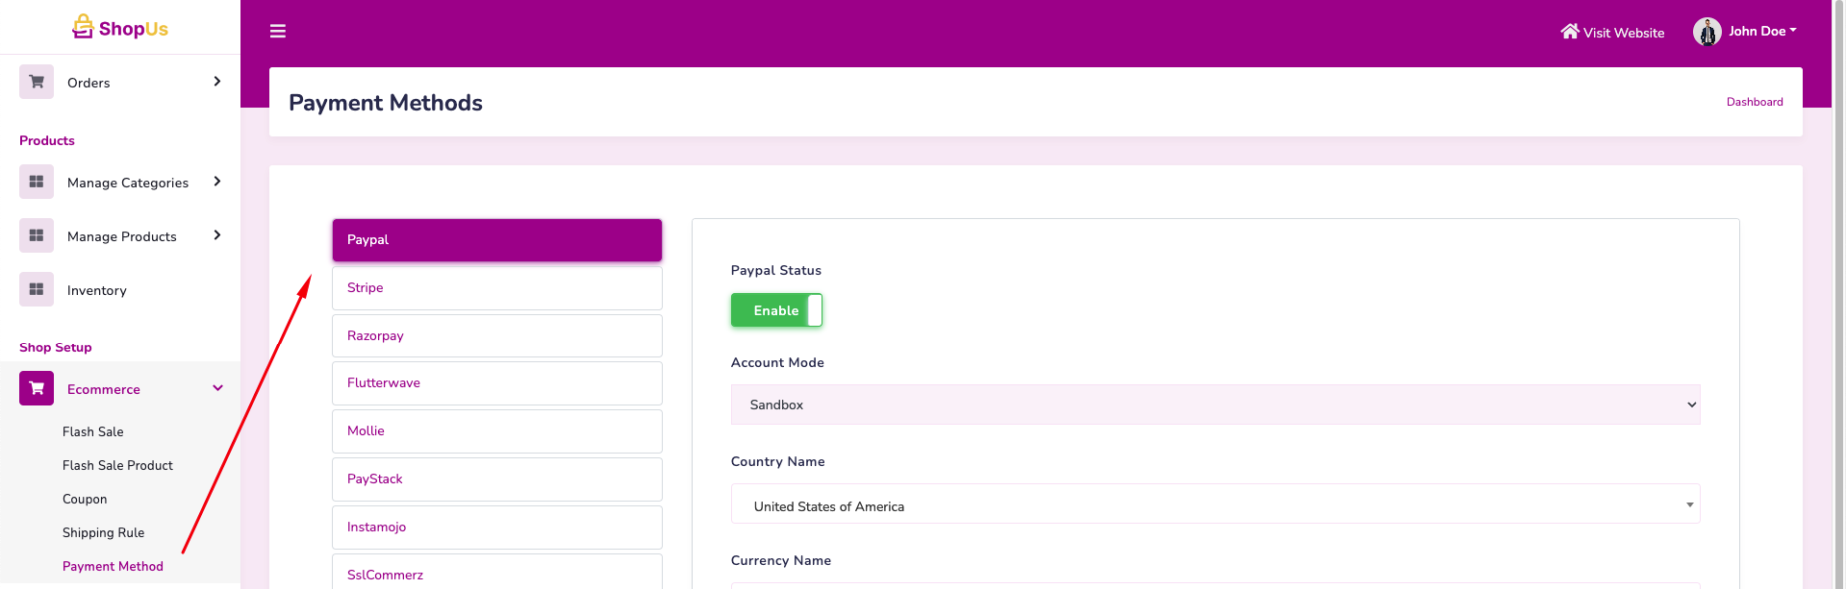Click the Inventory grid icon
This screenshot has width=1846, height=589.
tap(37, 289)
